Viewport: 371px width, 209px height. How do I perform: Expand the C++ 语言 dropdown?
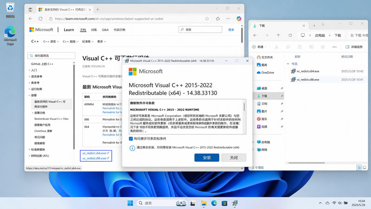tap(51, 41)
